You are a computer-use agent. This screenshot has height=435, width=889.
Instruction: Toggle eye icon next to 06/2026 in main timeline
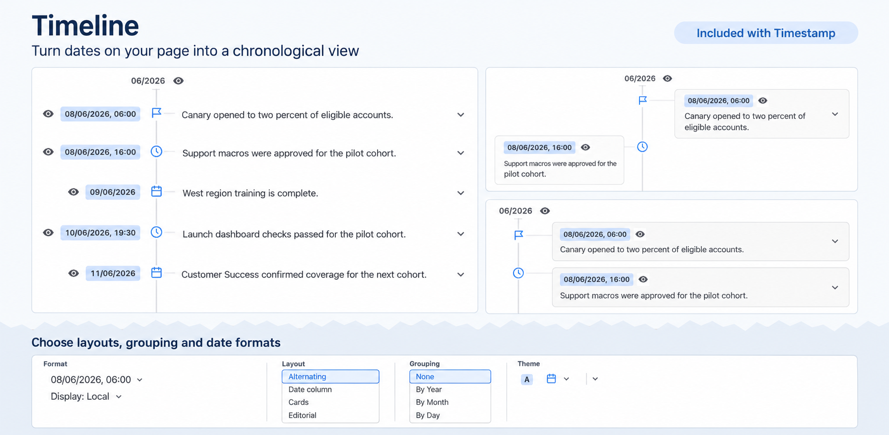coord(179,81)
